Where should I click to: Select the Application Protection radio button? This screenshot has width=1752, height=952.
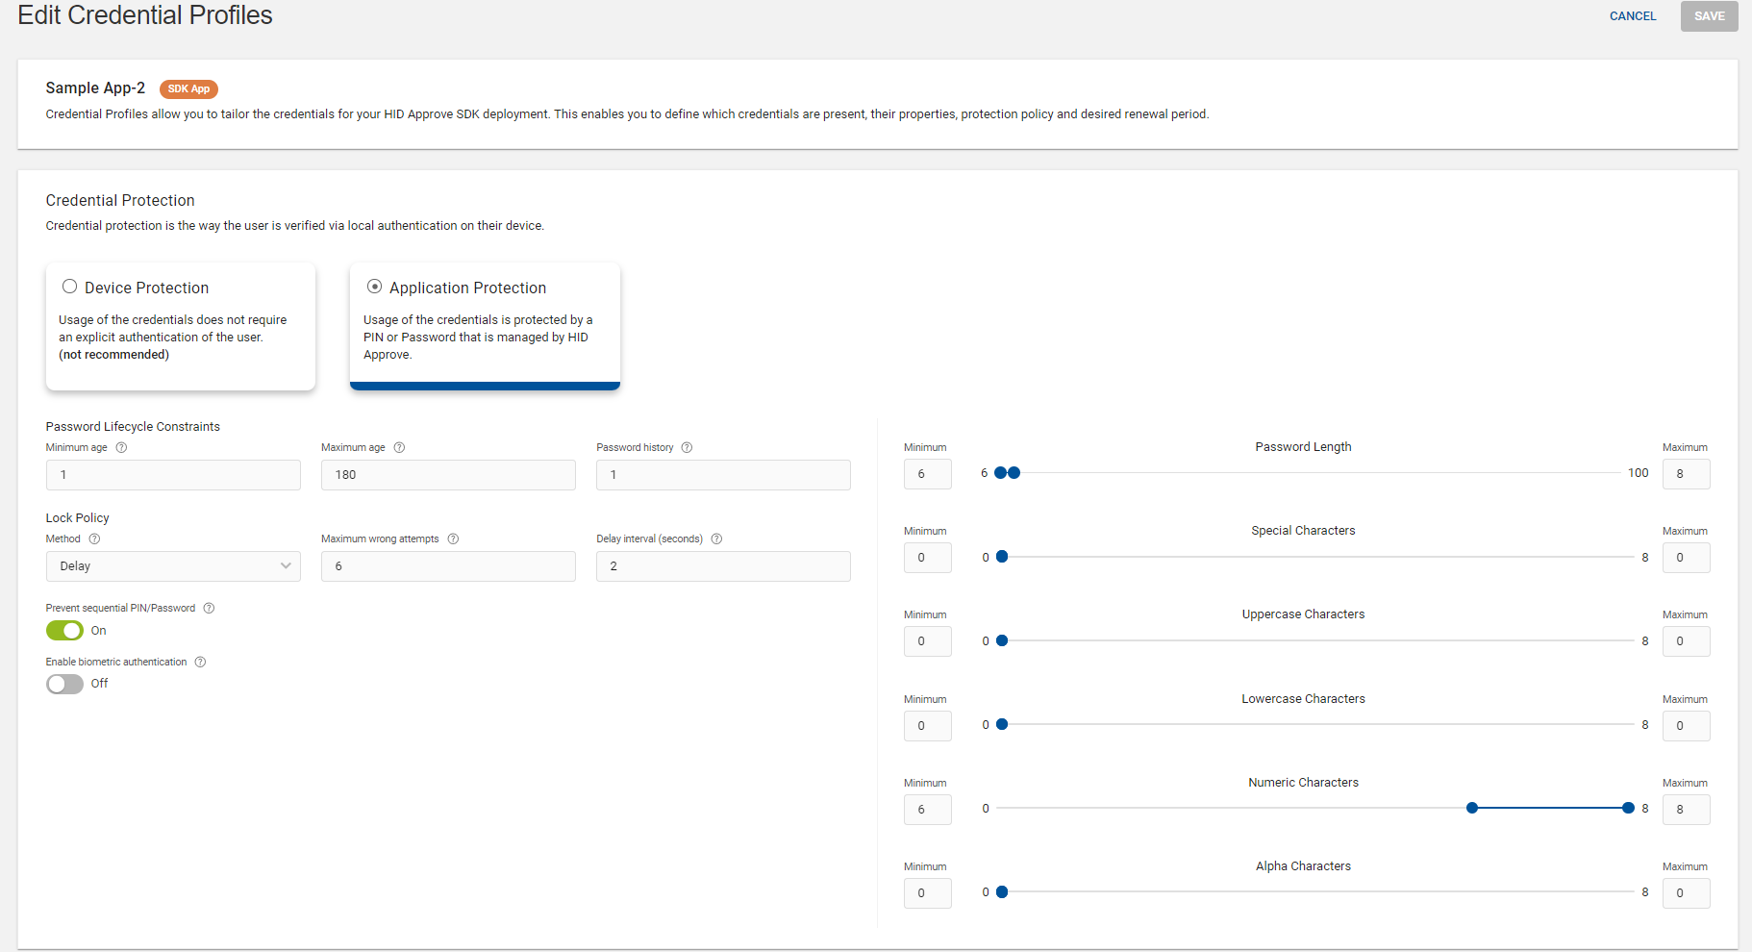pyautogui.click(x=375, y=287)
